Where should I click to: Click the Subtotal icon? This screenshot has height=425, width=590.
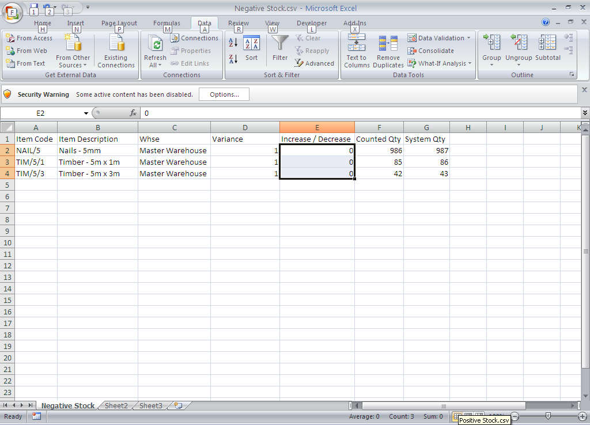click(547, 44)
